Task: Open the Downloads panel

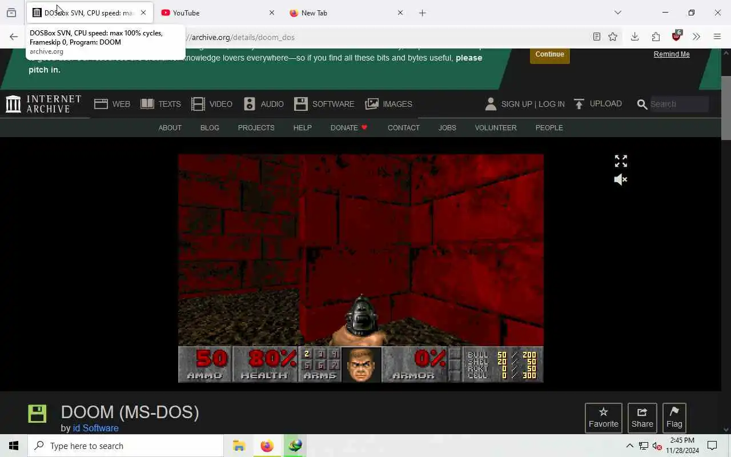Action: tap(634, 37)
